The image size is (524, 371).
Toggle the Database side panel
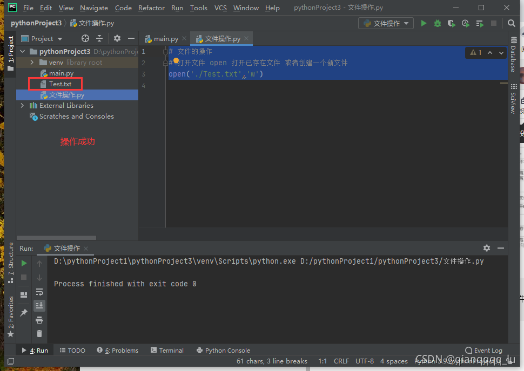513,54
